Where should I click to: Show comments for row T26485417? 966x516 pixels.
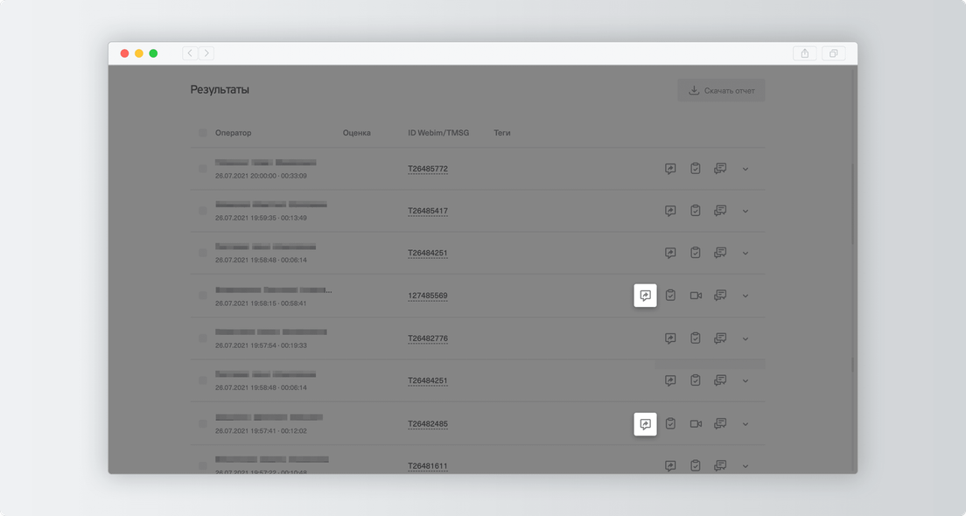720,211
